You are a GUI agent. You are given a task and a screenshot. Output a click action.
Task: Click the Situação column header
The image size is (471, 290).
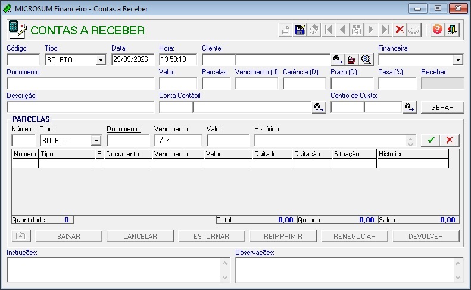[x=354, y=154]
